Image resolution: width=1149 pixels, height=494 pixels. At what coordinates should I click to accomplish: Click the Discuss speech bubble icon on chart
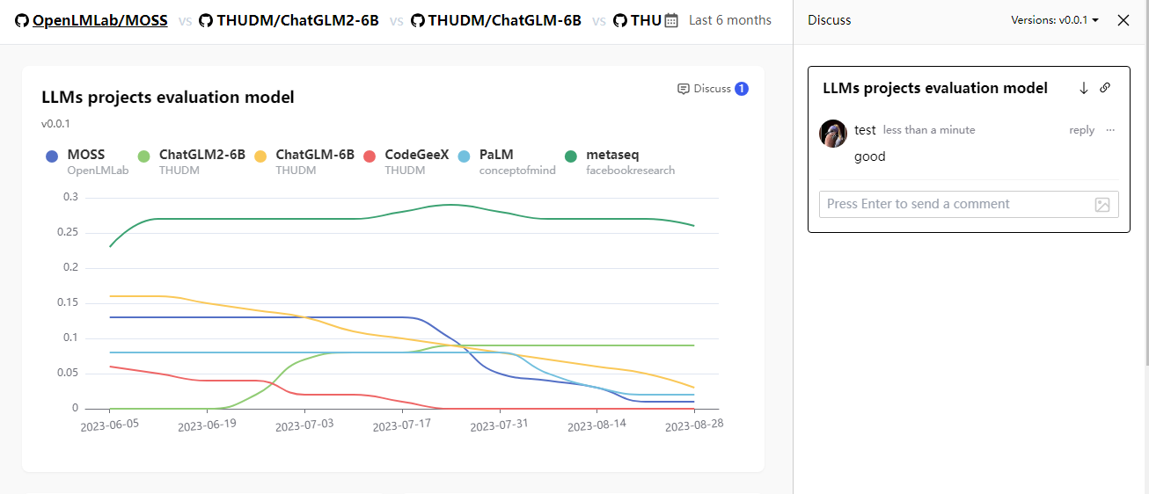pyautogui.click(x=684, y=89)
